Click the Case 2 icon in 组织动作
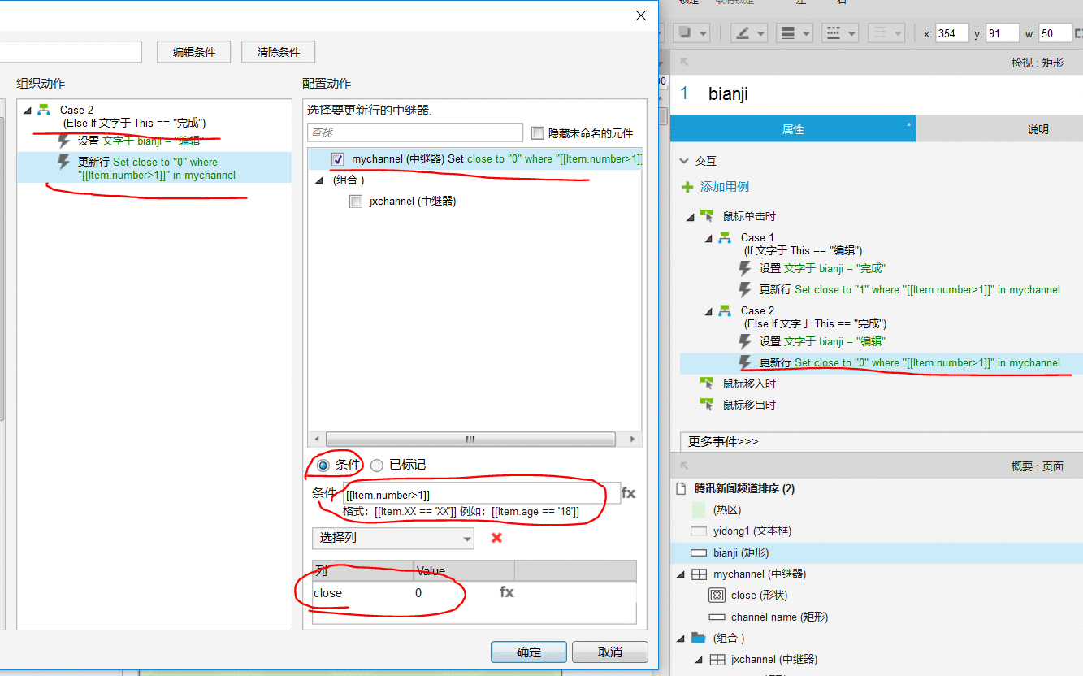Viewport: 1083px width, 676px height. coord(44,110)
